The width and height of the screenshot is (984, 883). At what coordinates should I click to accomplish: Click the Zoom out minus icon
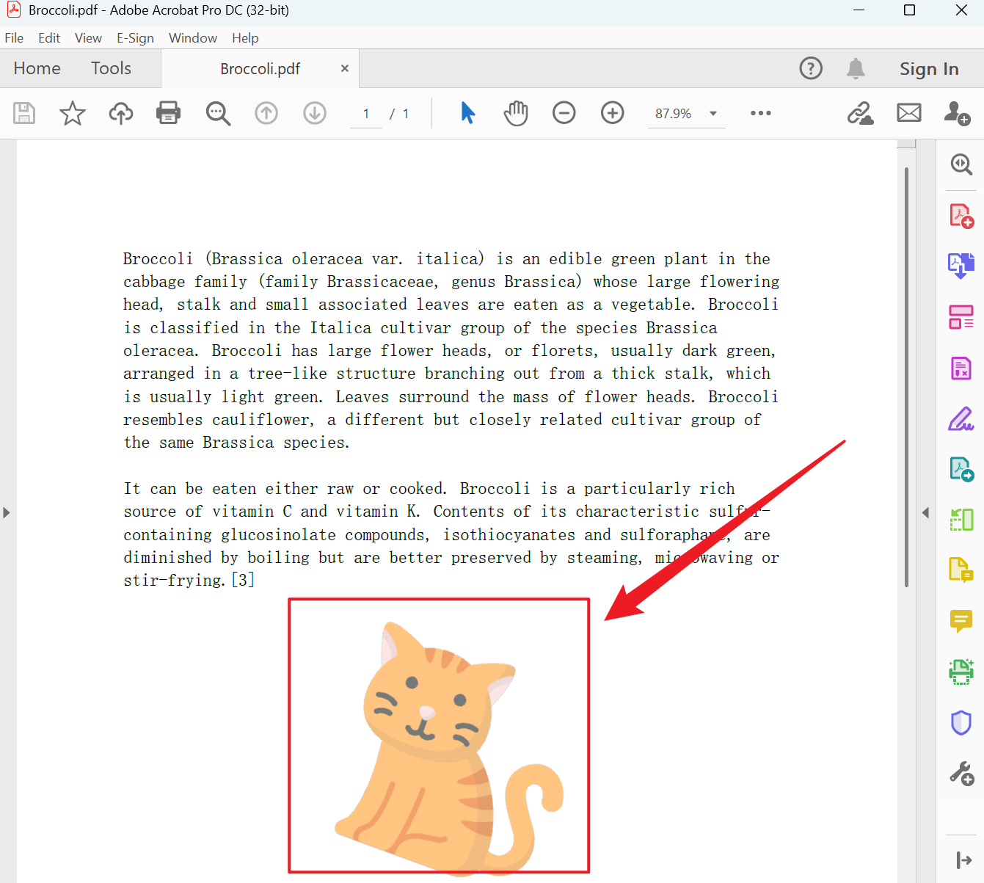[564, 113]
